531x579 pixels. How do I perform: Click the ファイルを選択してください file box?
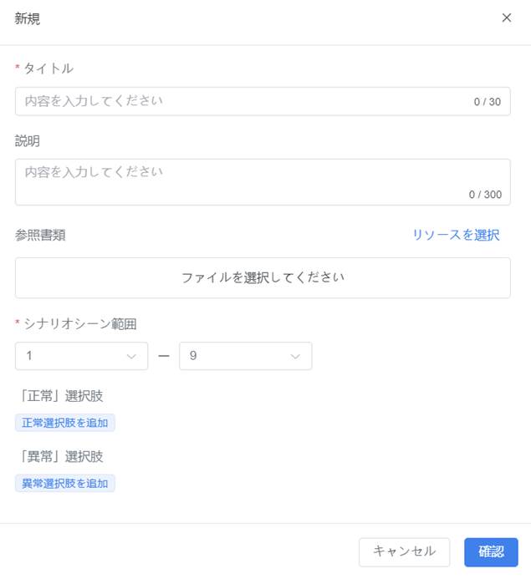point(263,277)
